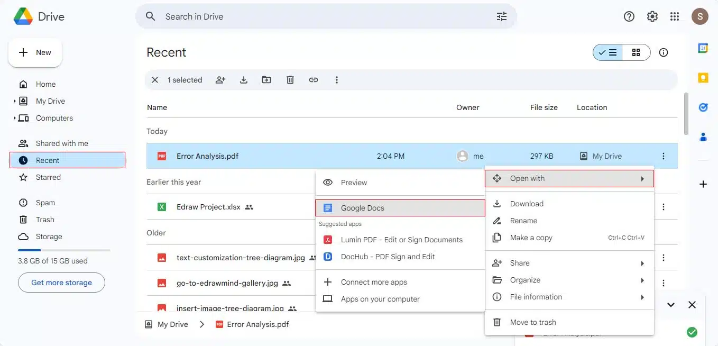Viewport: 718px width, 346px height.
Task: Open Contacts side panel icon
Action: [703, 137]
